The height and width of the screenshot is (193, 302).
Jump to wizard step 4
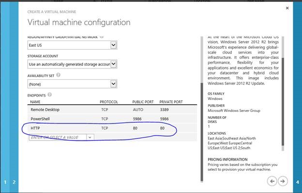tap(296, 182)
